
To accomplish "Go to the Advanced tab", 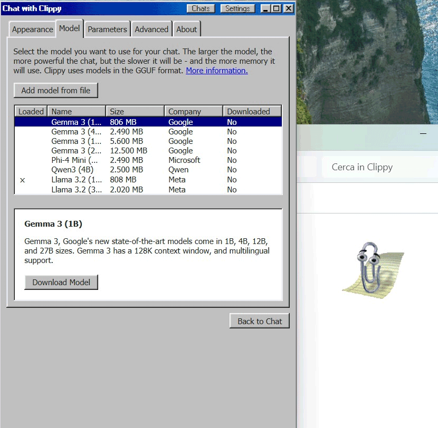I will pos(151,30).
